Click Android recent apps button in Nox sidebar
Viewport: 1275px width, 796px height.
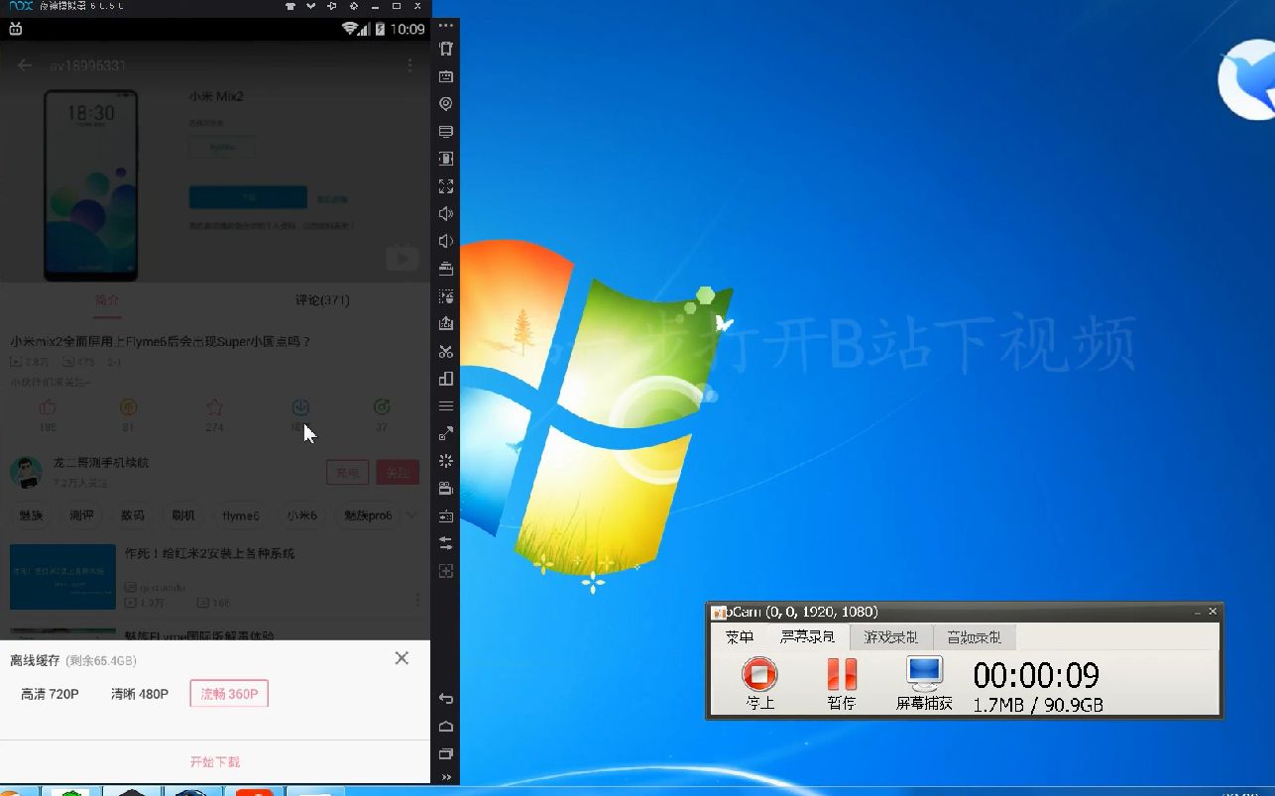(x=446, y=753)
